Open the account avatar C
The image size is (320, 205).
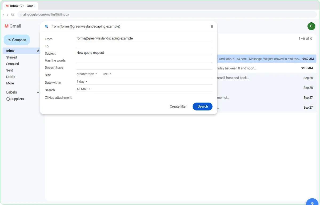tap(311, 26)
